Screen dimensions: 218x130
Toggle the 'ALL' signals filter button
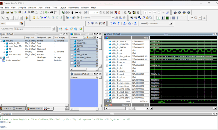pyautogui.click(x=163, y=13)
